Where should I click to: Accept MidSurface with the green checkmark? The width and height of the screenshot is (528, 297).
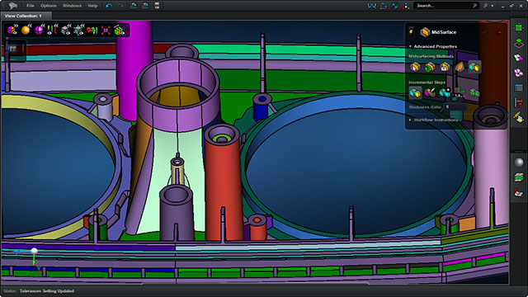tap(484, 32)
